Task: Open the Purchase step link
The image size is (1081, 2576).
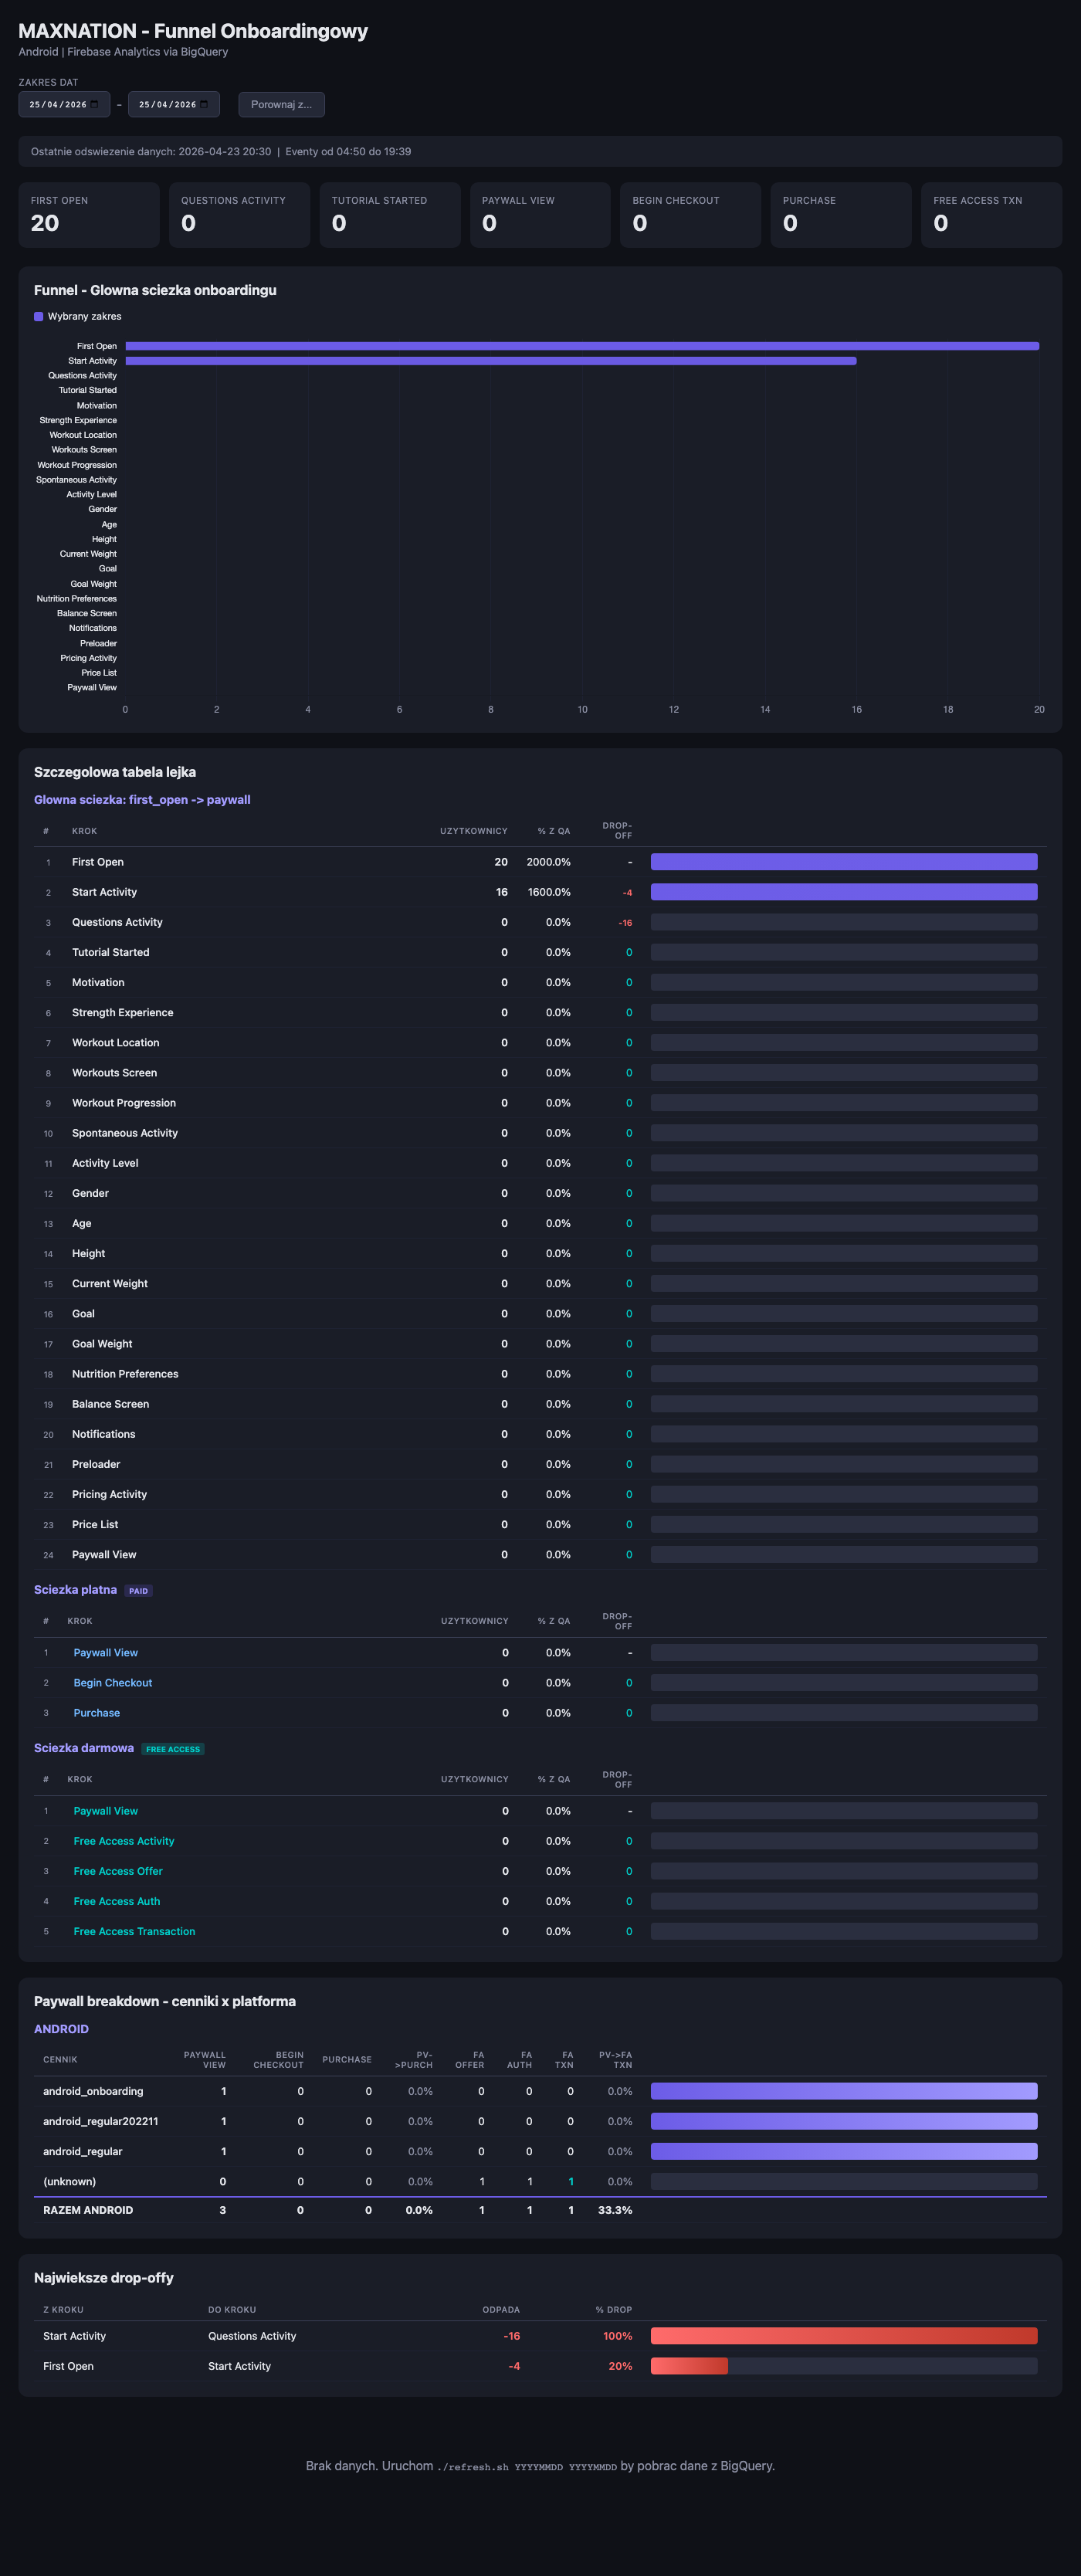Action: pyautogui.click(x=97, y=1713)
